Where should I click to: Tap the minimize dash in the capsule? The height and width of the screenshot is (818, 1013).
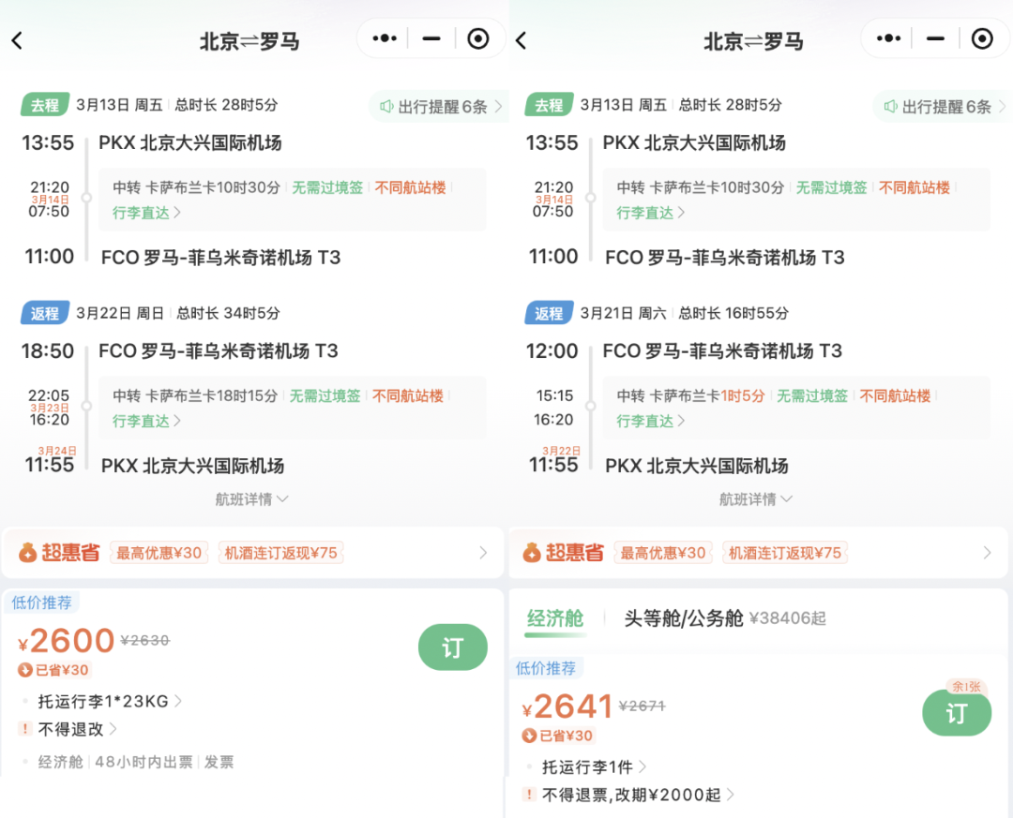click(x=431, y=38)
